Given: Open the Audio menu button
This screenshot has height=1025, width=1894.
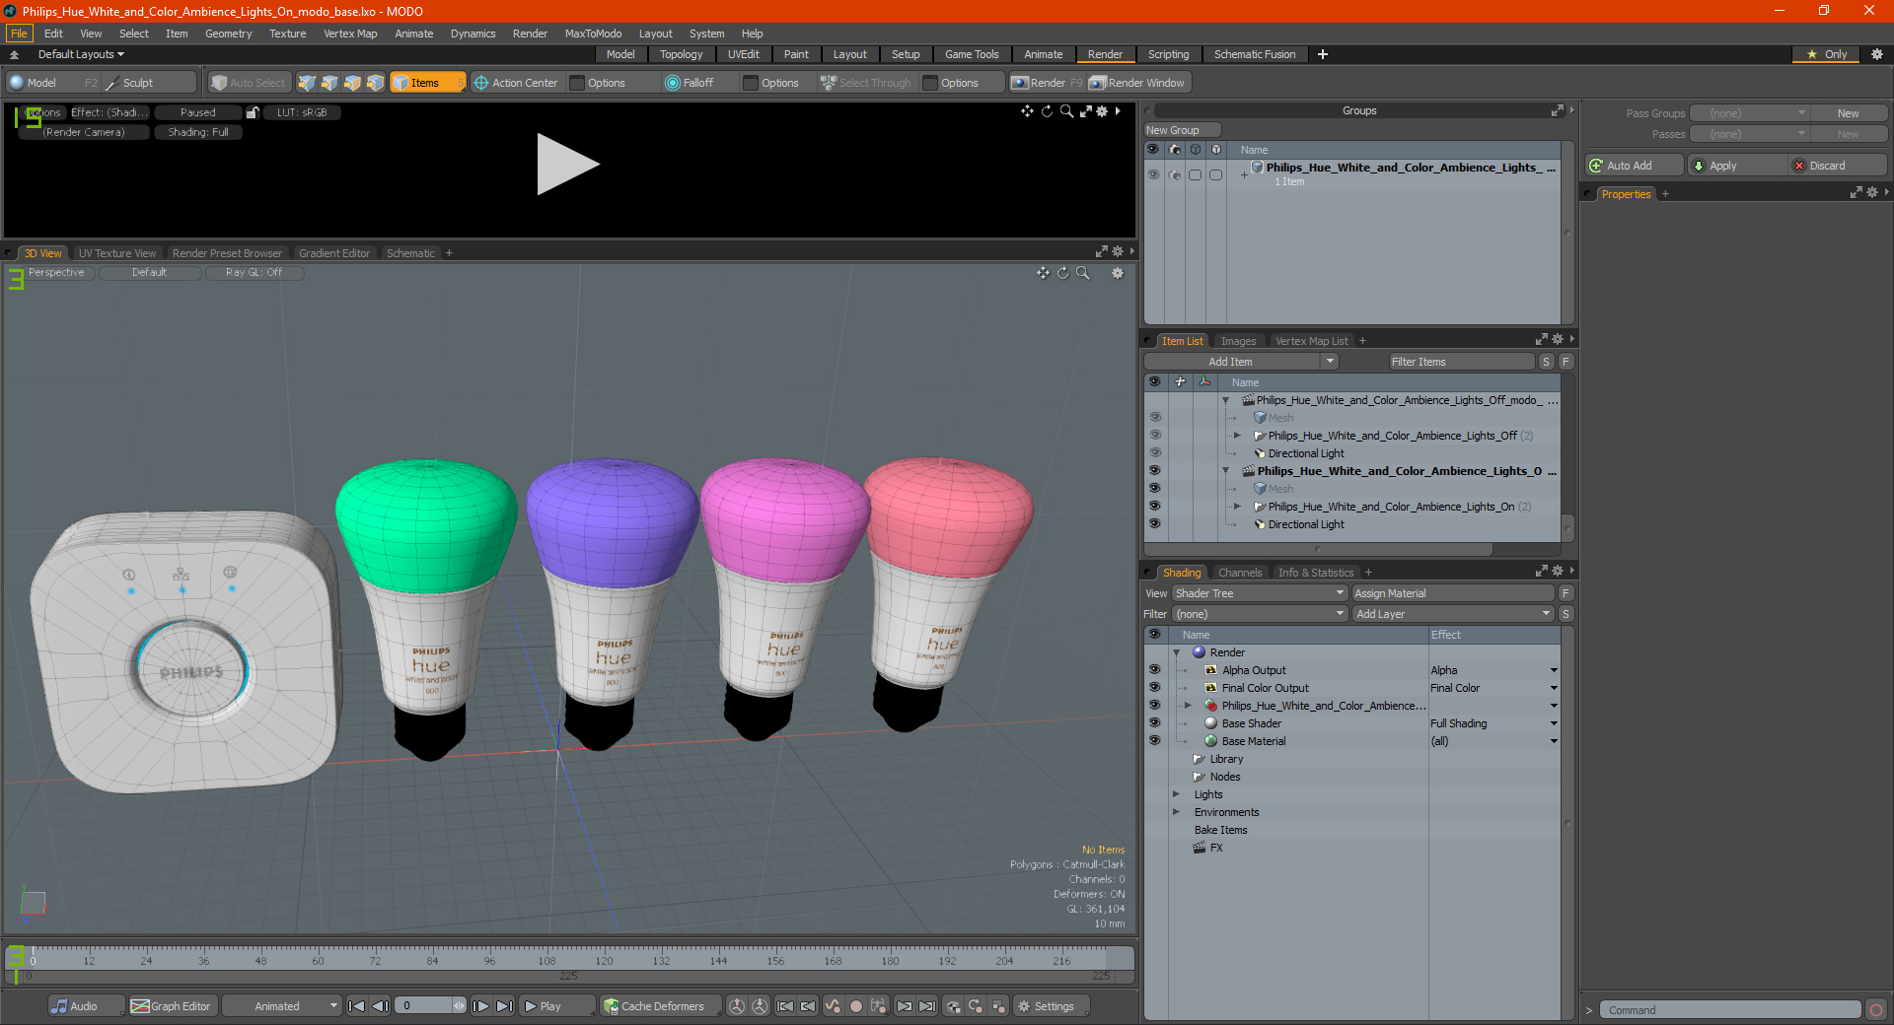Looking at the screenshot, I should (86, 1006).
